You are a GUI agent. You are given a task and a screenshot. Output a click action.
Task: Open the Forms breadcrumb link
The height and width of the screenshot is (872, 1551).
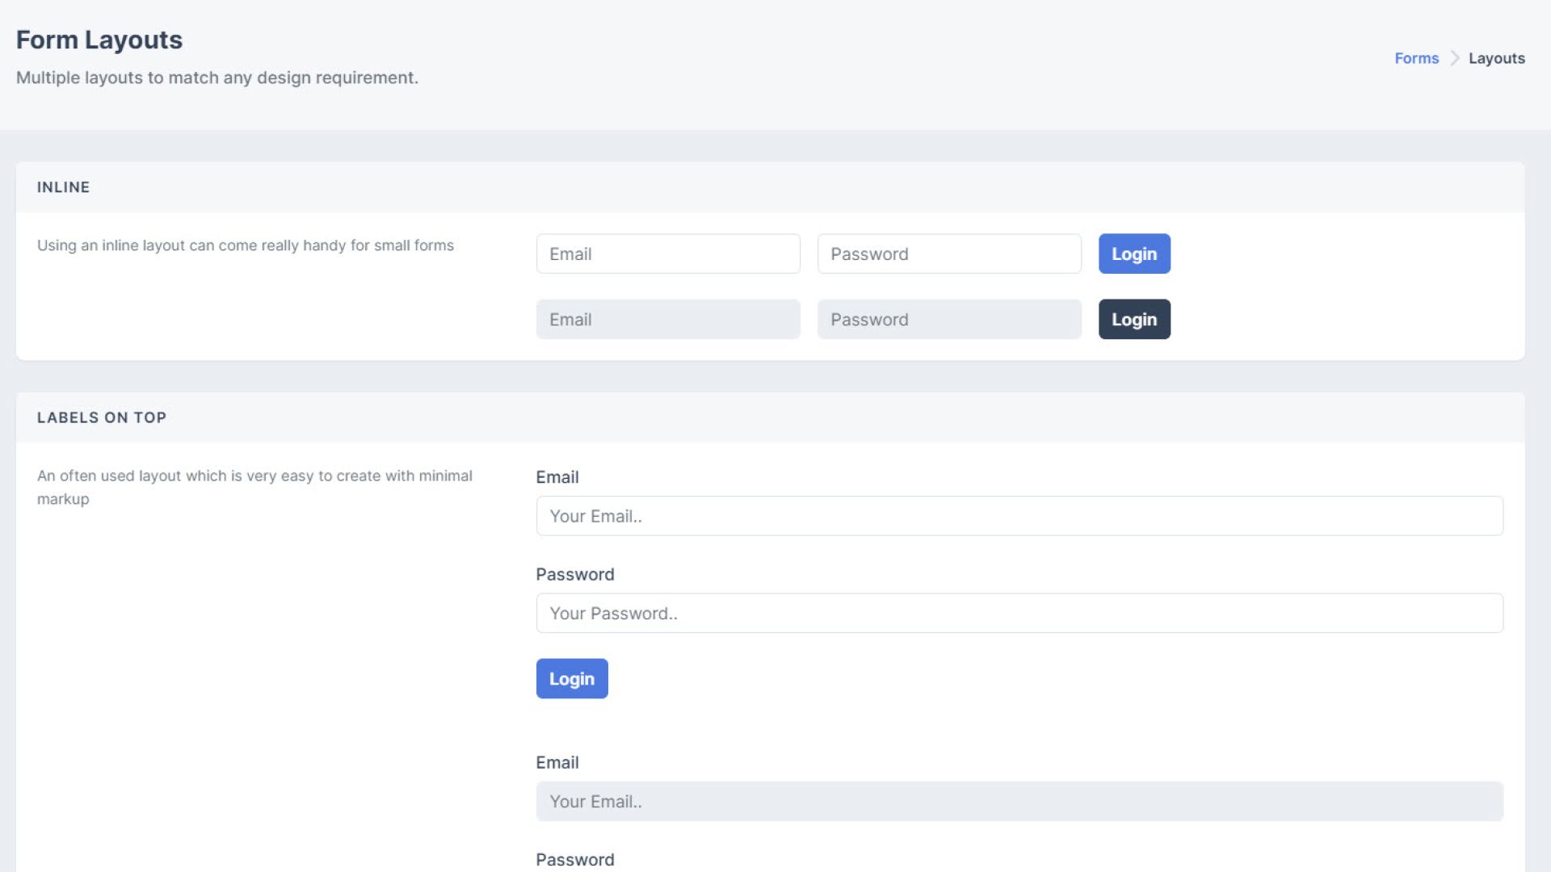pyautogui.click(x=1416, y=58)
